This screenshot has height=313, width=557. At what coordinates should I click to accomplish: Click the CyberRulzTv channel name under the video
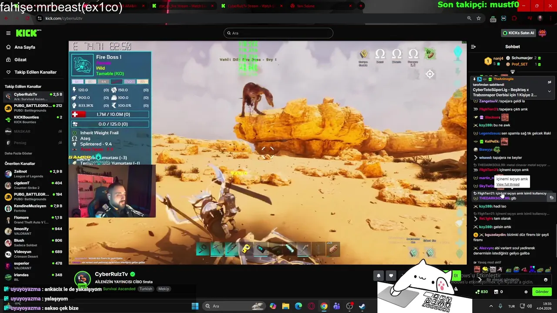[x=111, y=274]
